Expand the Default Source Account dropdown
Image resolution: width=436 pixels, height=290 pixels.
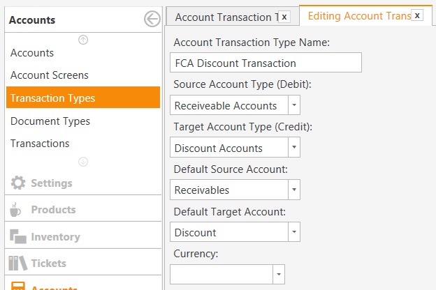[x=294, y=190]
